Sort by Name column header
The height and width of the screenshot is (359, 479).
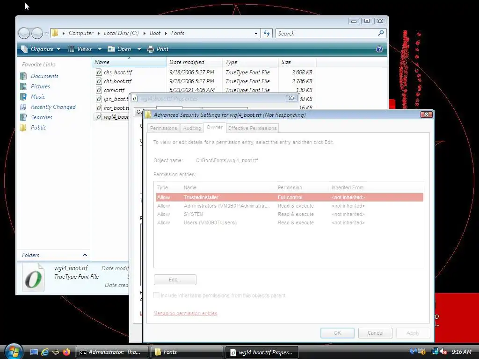[129, 62]
